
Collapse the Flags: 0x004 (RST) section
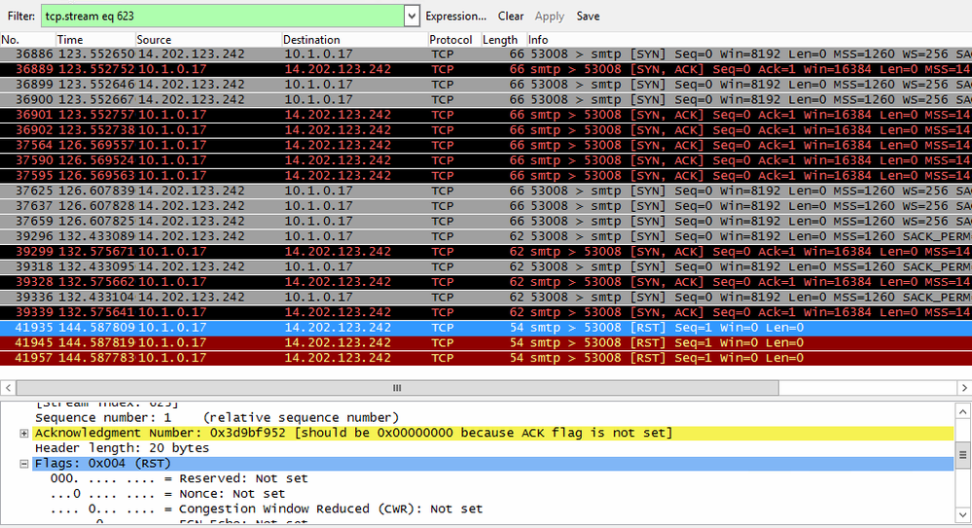point(24,464)
